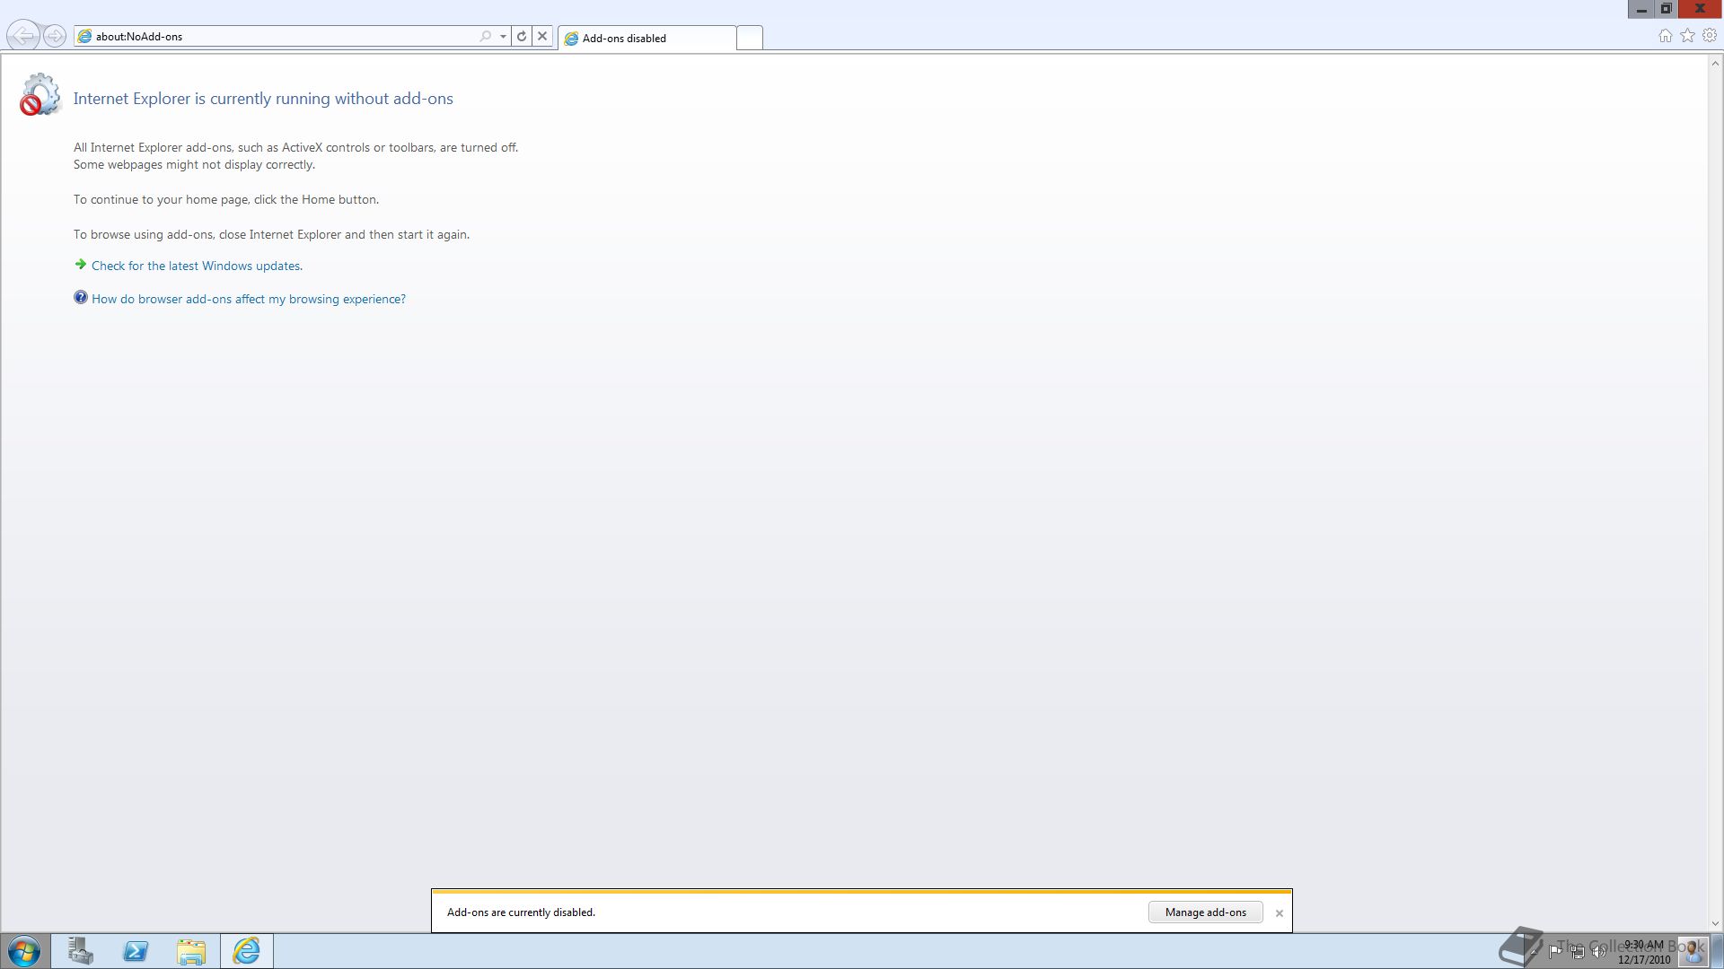Open Server Manager from the taskbar
Image resolution: width=1724 pixels, height=969 pixels.
coord(80,951)
